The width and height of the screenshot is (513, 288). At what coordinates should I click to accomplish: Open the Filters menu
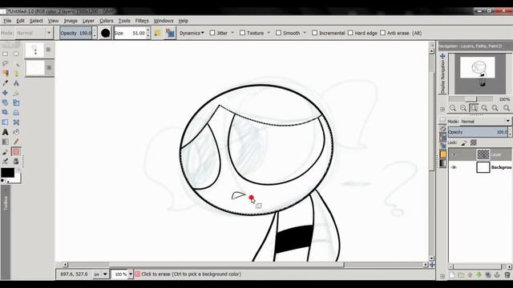click(x=142, y=21)
